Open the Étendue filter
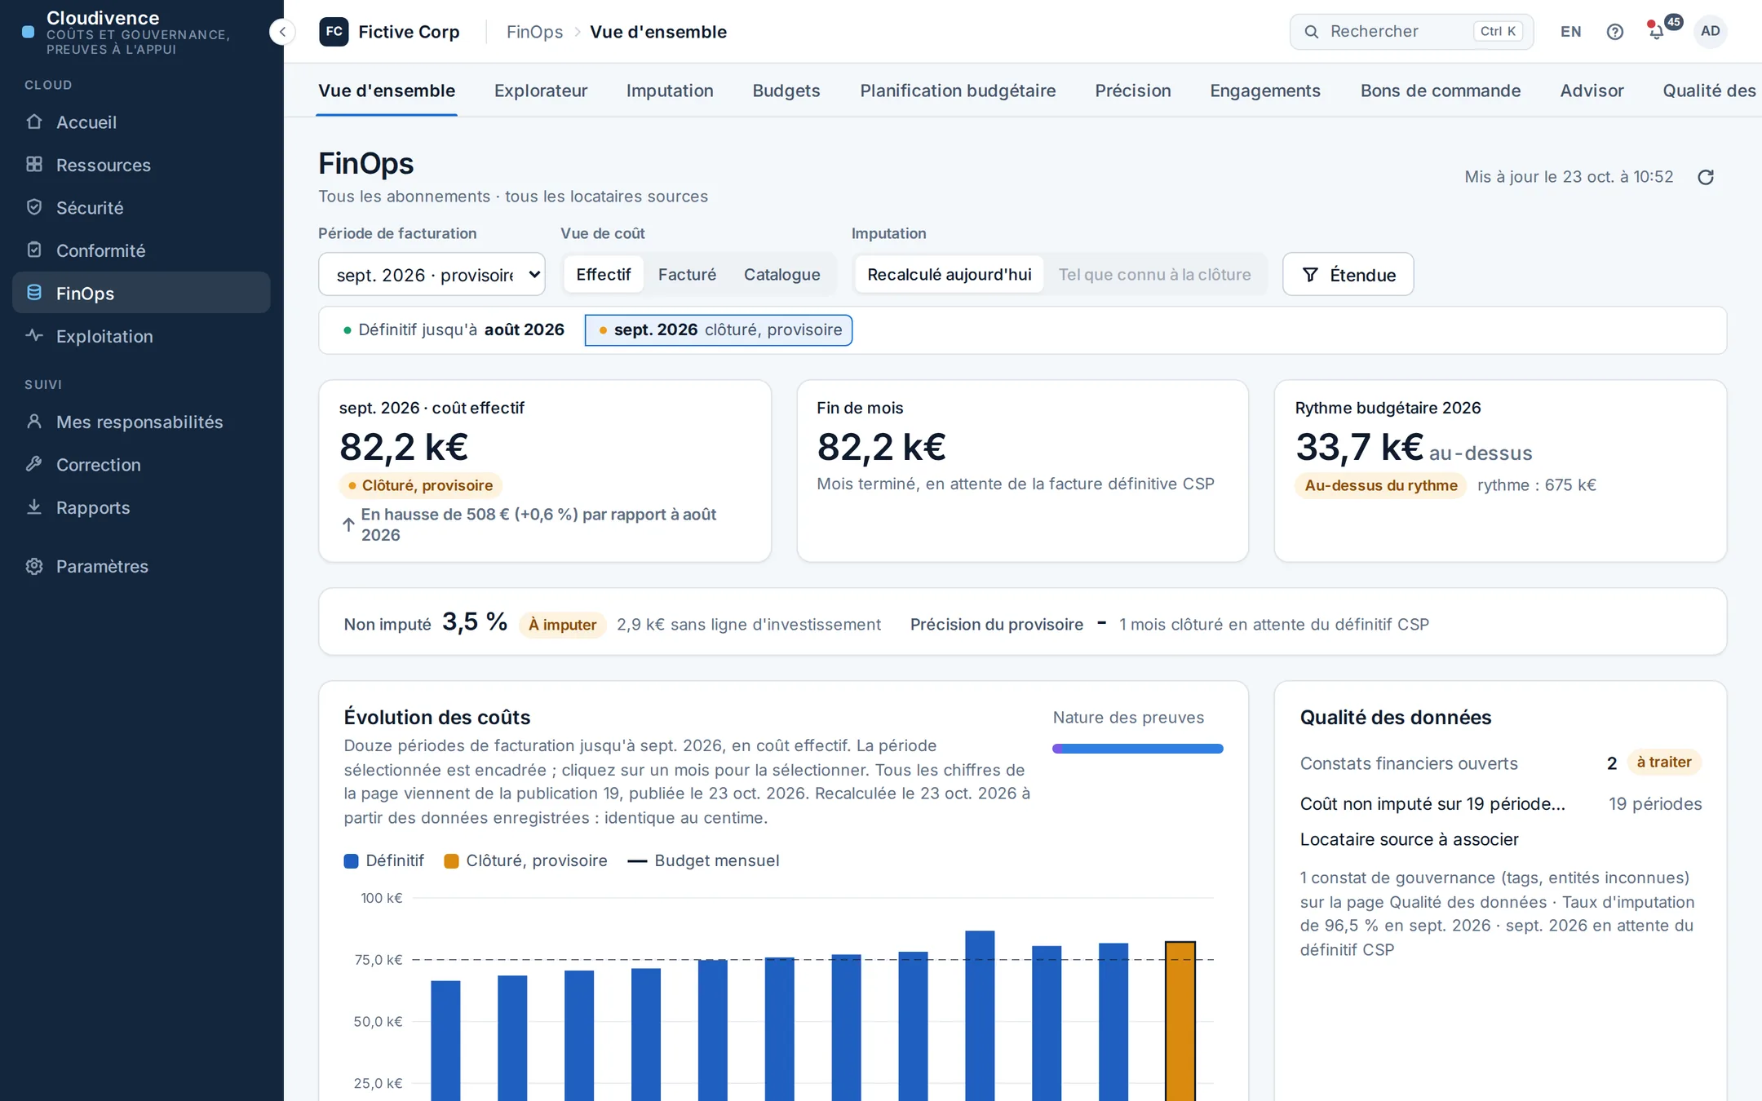Viewport: 1762px width, 1101px height. tap(1348, 275)
